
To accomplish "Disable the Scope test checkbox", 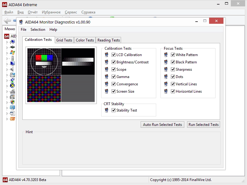I will coord(113,69).
